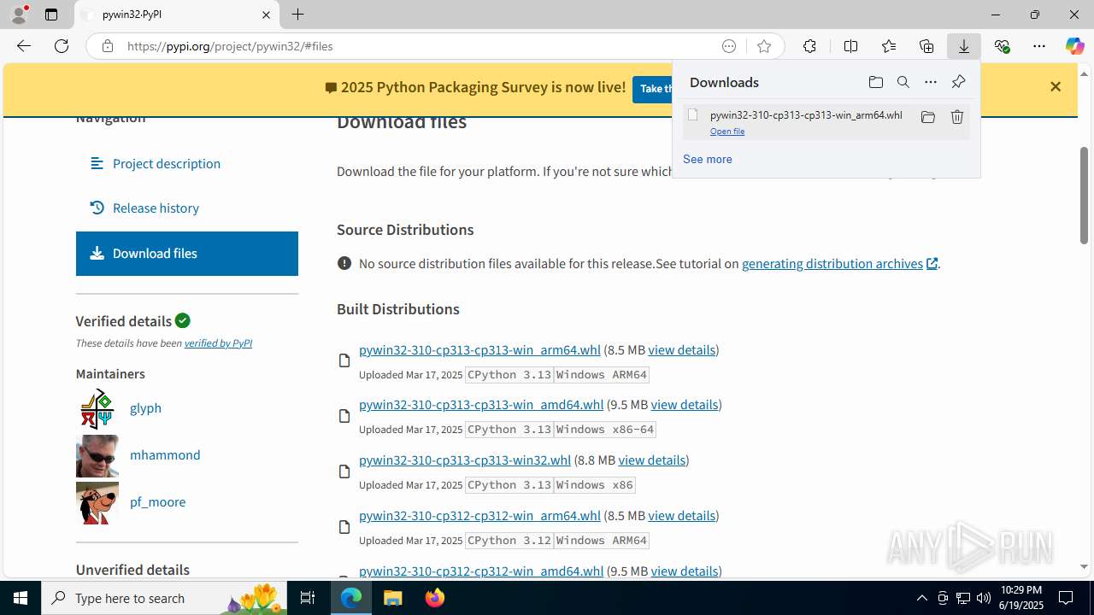Open downloads folder icon in Downloads panel
The image size is (1094, 615).
pyautogui.click(x=875, y=82)
